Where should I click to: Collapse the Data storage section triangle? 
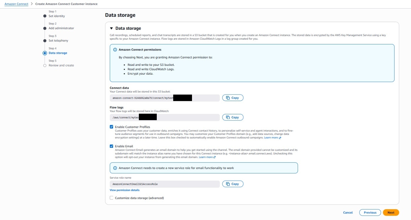pyautogui.click(x=111, y=28)
